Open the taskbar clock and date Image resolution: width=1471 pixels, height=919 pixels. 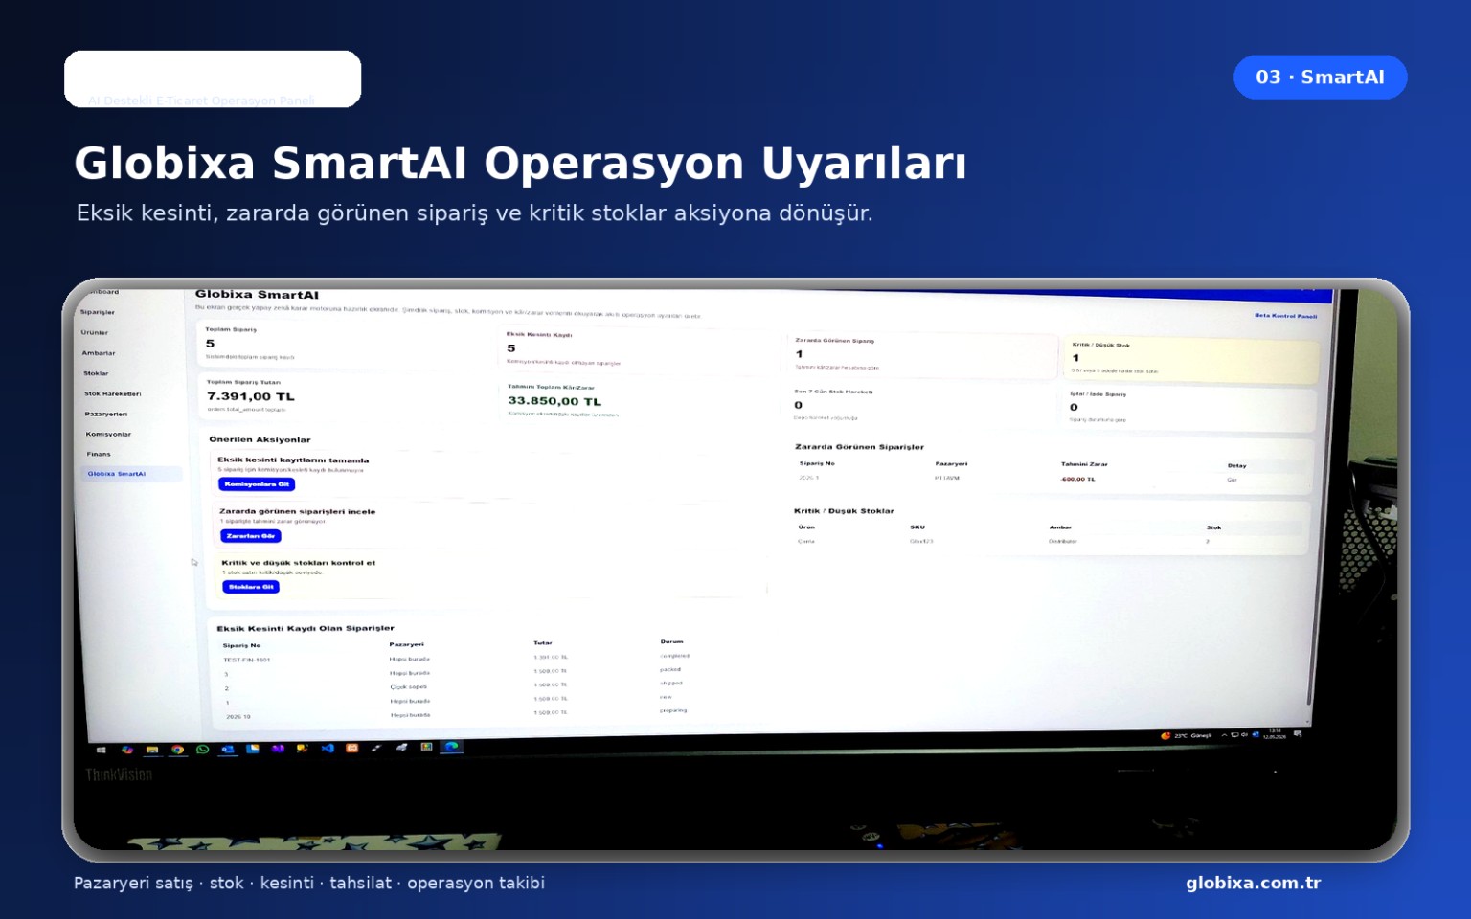(x=1275, y=734)
